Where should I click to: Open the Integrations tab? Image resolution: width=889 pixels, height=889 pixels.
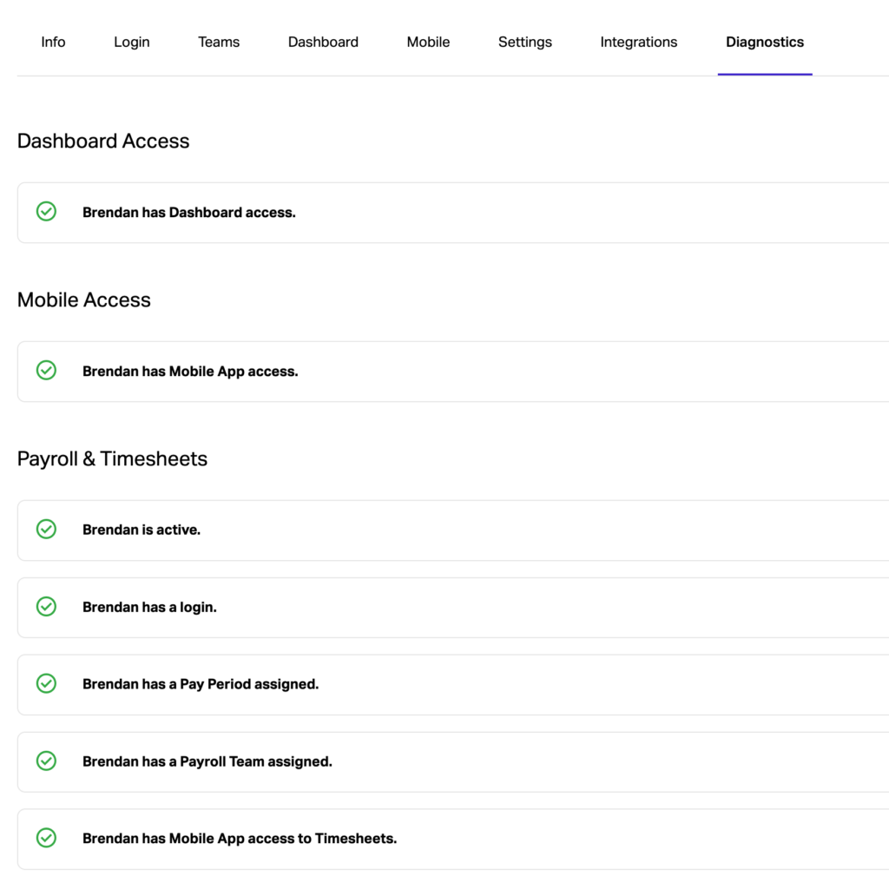pyautogui.click(x=639, y=42)
